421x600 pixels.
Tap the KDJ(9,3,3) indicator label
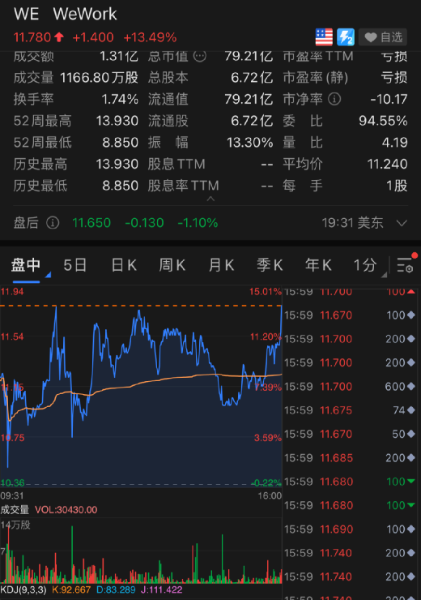(23, 589)
